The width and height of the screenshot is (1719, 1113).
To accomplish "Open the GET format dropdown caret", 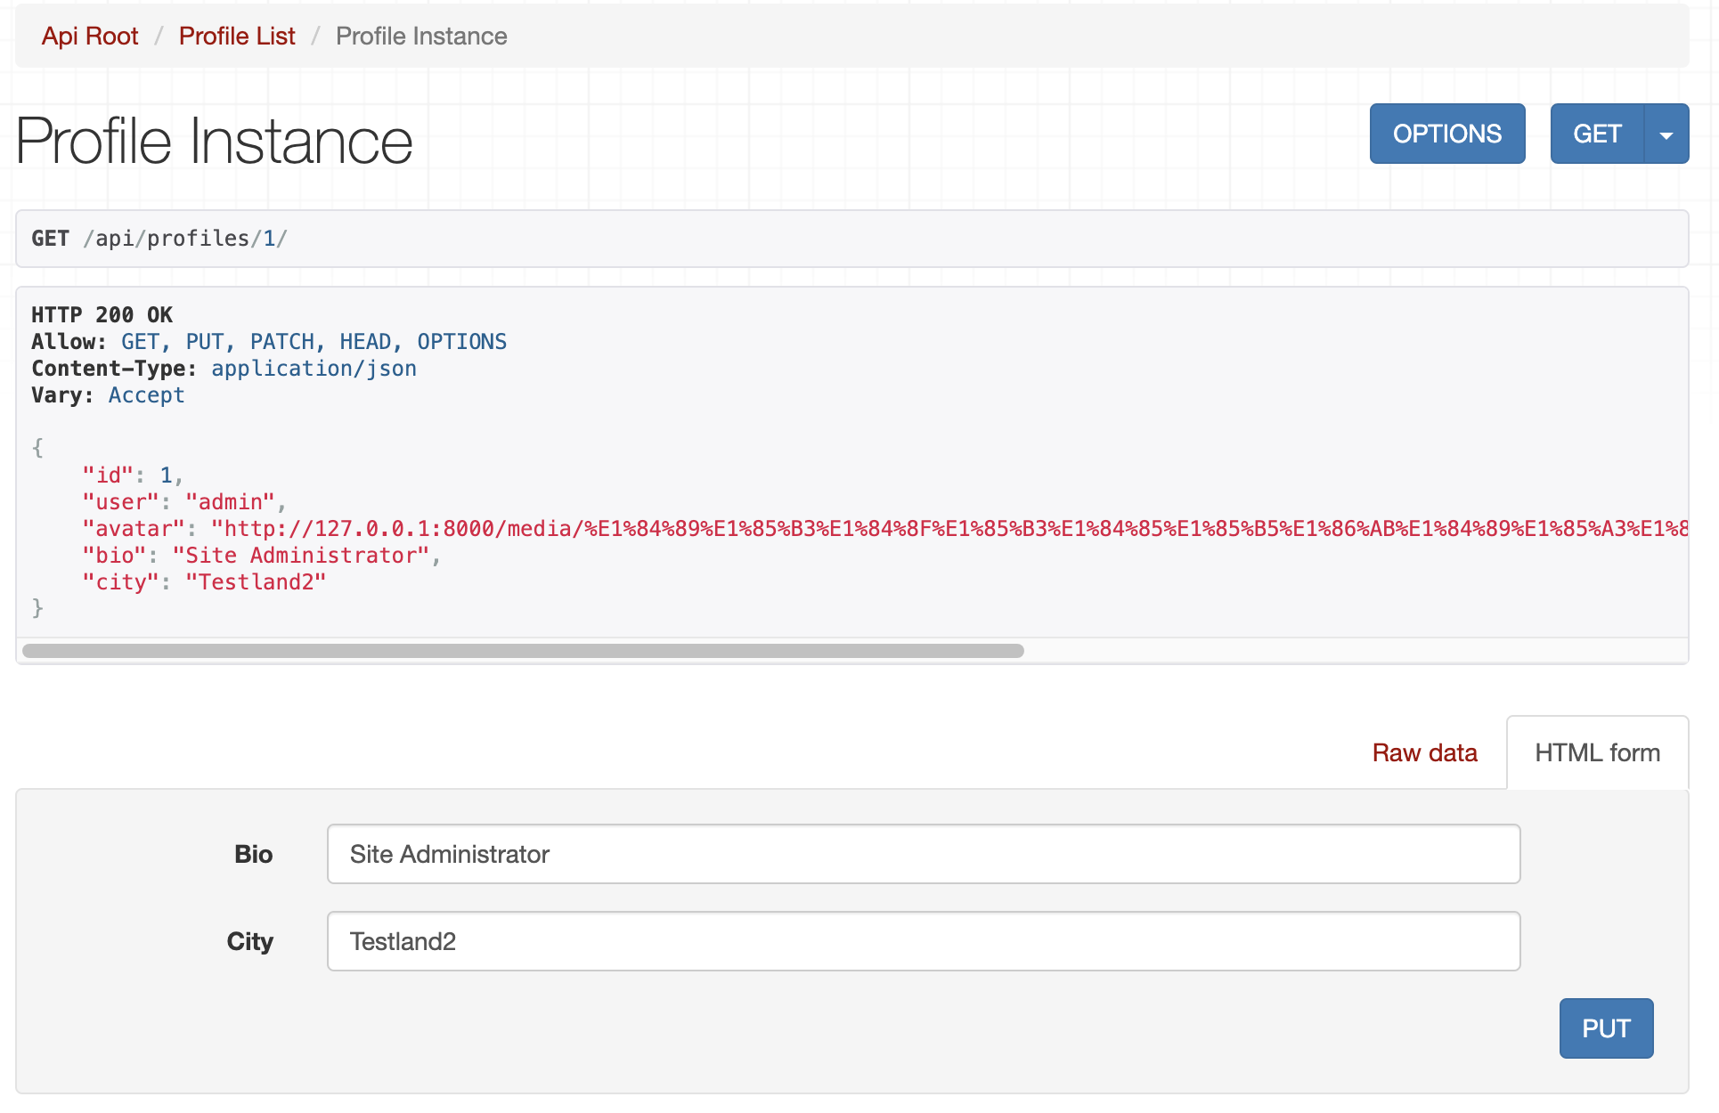I will point(1666,134).
